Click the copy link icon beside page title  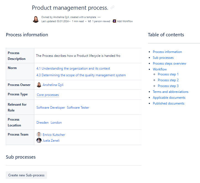tap(112, 8)
